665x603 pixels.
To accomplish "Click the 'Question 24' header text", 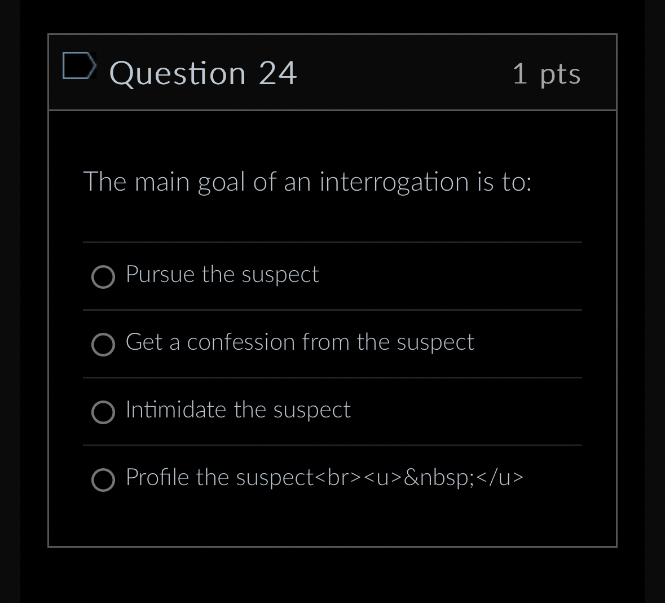I will [x=204, y=73].
